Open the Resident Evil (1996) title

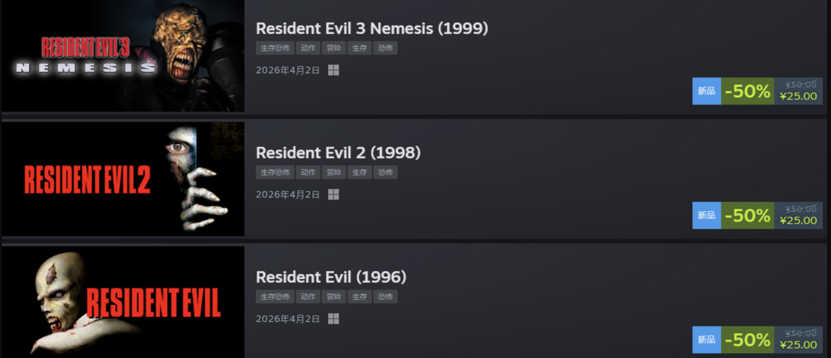pos(331,277)
